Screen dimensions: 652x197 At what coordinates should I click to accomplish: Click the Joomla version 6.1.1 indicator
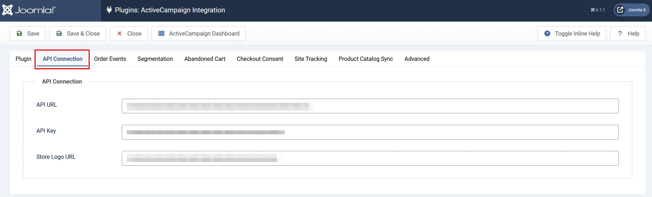[598, 10]
